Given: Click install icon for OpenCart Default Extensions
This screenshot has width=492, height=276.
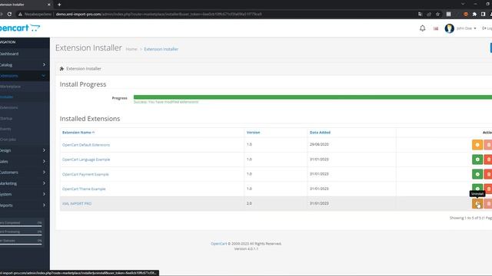Looking at the screenshot, I should 477,145.
